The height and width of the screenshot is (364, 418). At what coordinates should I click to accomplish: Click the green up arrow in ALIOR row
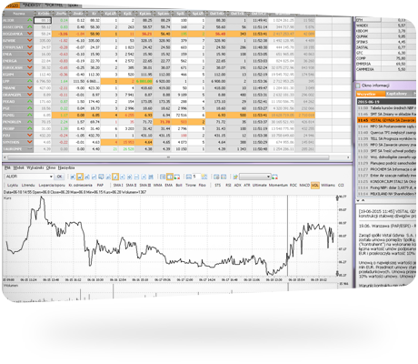(30, 20)
